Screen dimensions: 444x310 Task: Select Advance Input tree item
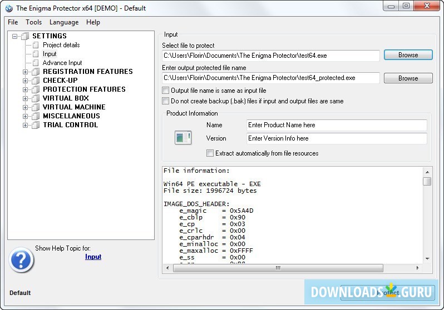(62, 63)
